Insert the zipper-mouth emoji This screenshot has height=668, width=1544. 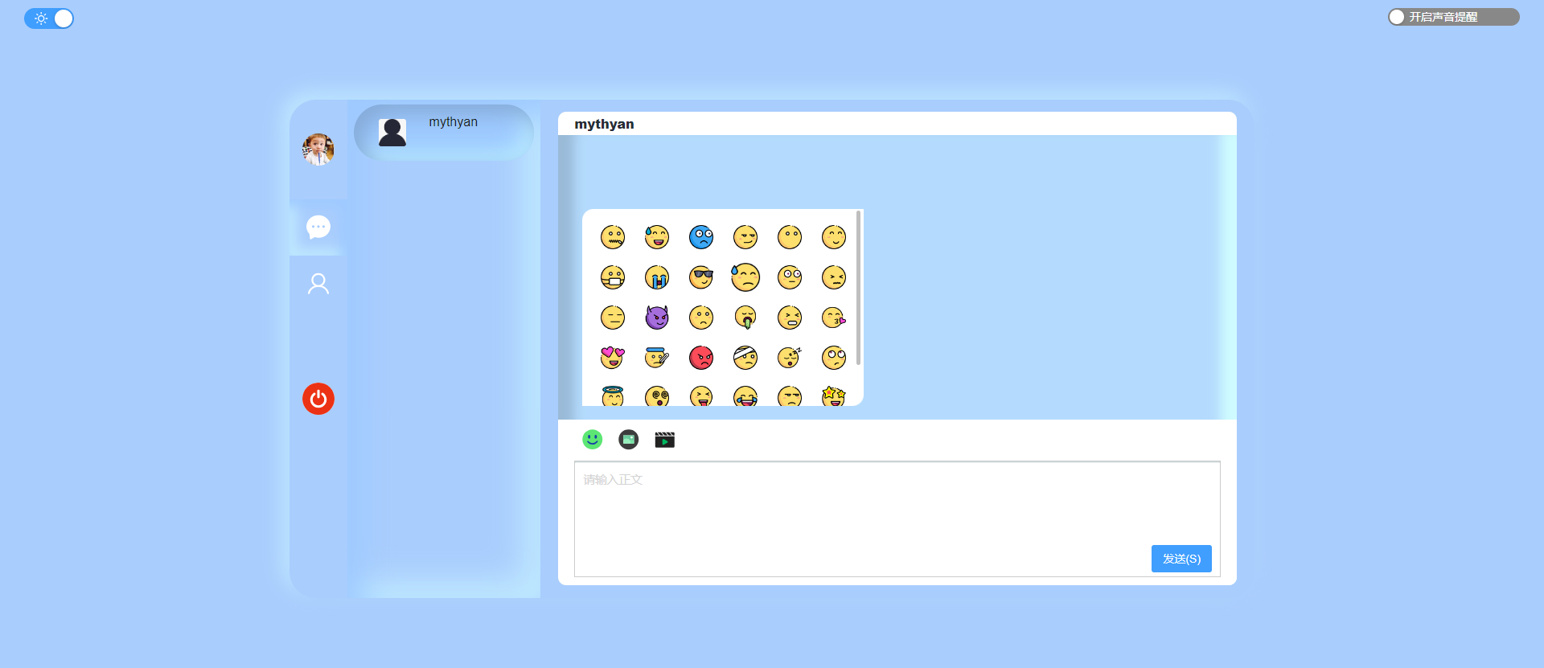613,237
